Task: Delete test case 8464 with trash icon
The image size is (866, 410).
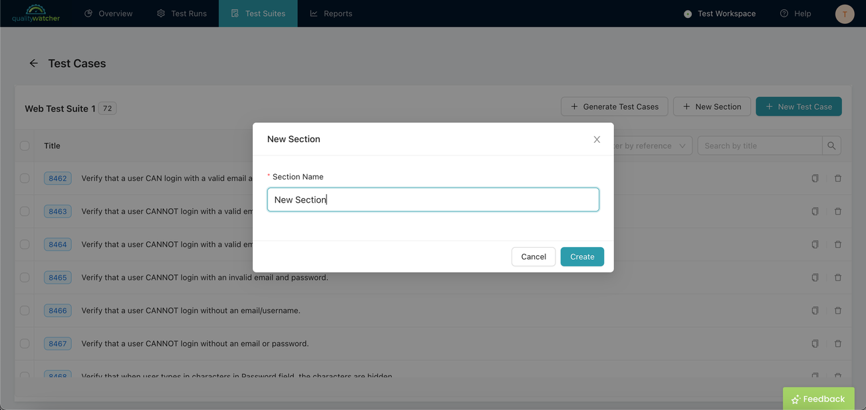Action: pyautogui.click(x=838, y=245)
